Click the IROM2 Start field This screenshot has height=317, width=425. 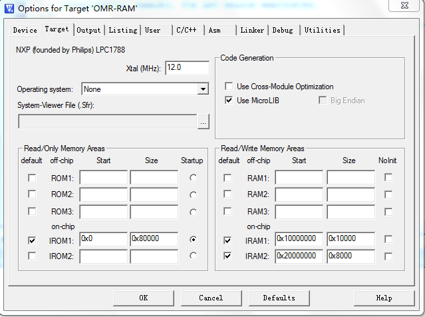pos(104,256)
